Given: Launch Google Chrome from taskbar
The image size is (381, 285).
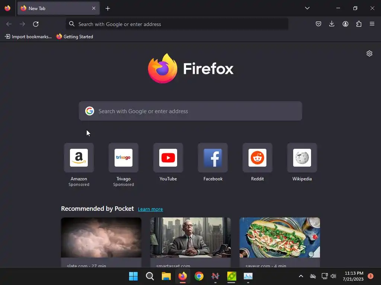Looking at the screenshot, I should pos(199,276).
